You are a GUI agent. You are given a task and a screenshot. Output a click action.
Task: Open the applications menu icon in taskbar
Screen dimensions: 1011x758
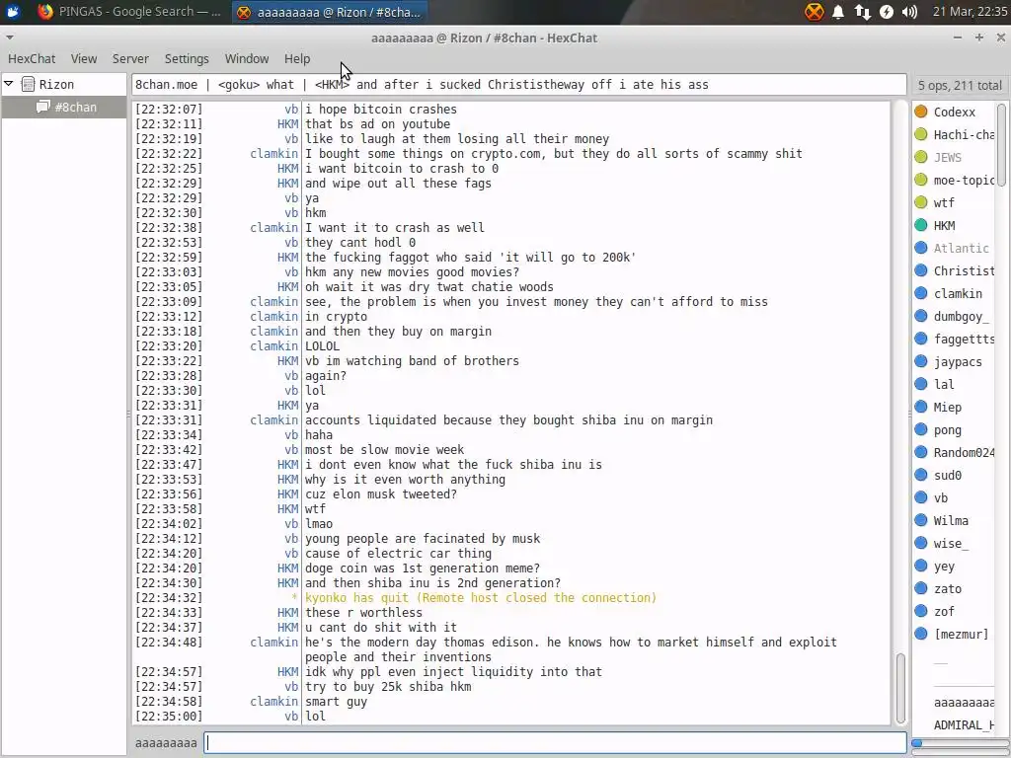click(x=12, y=12)
